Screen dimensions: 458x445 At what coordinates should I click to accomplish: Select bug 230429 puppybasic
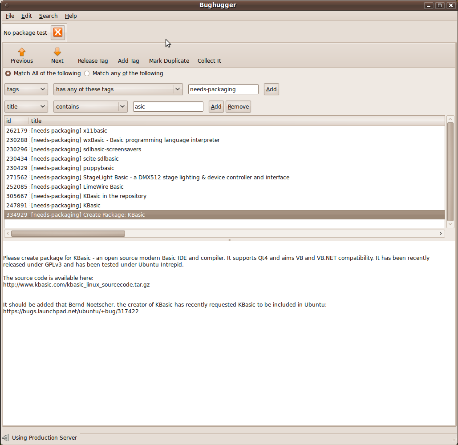pos(225,168)
